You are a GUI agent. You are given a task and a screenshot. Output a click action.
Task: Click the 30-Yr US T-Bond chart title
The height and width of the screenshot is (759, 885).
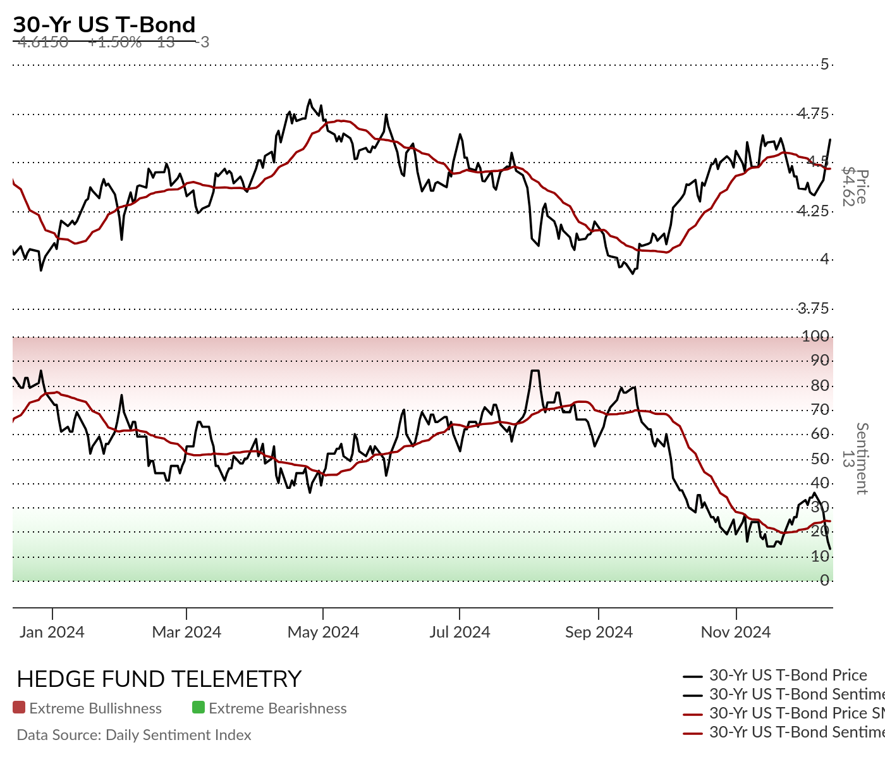(104, 25)
